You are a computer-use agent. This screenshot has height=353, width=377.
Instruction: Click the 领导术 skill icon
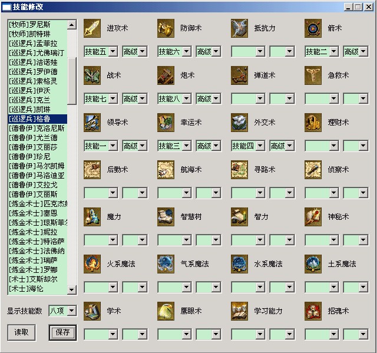(x=92, y=123)
